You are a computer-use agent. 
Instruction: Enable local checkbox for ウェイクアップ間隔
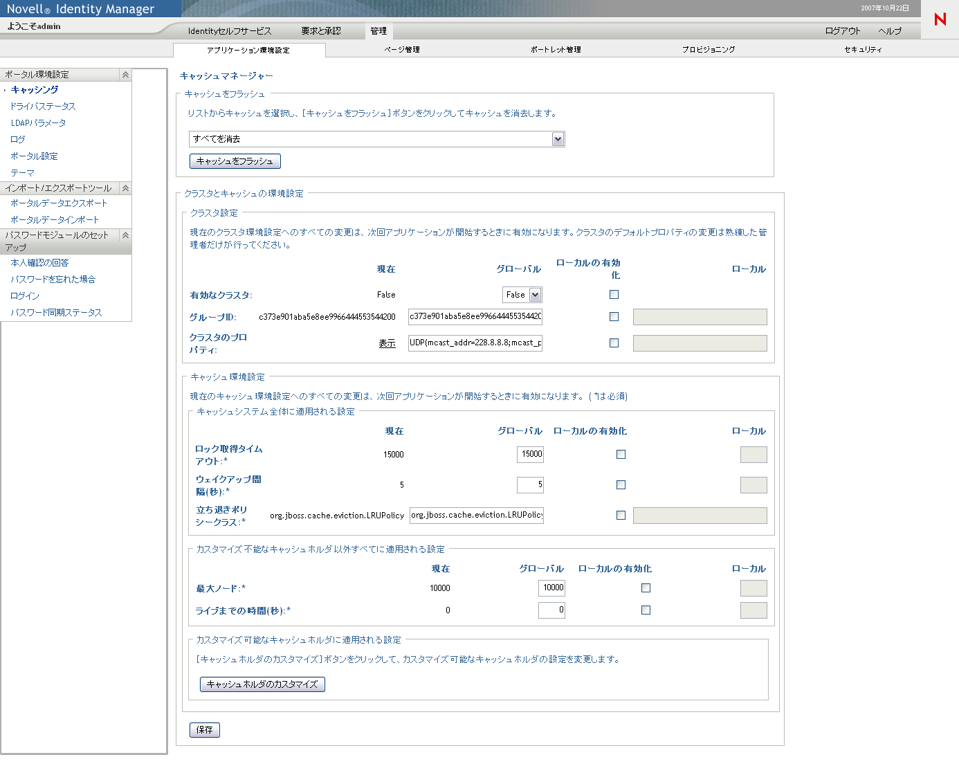click(621, 485)
